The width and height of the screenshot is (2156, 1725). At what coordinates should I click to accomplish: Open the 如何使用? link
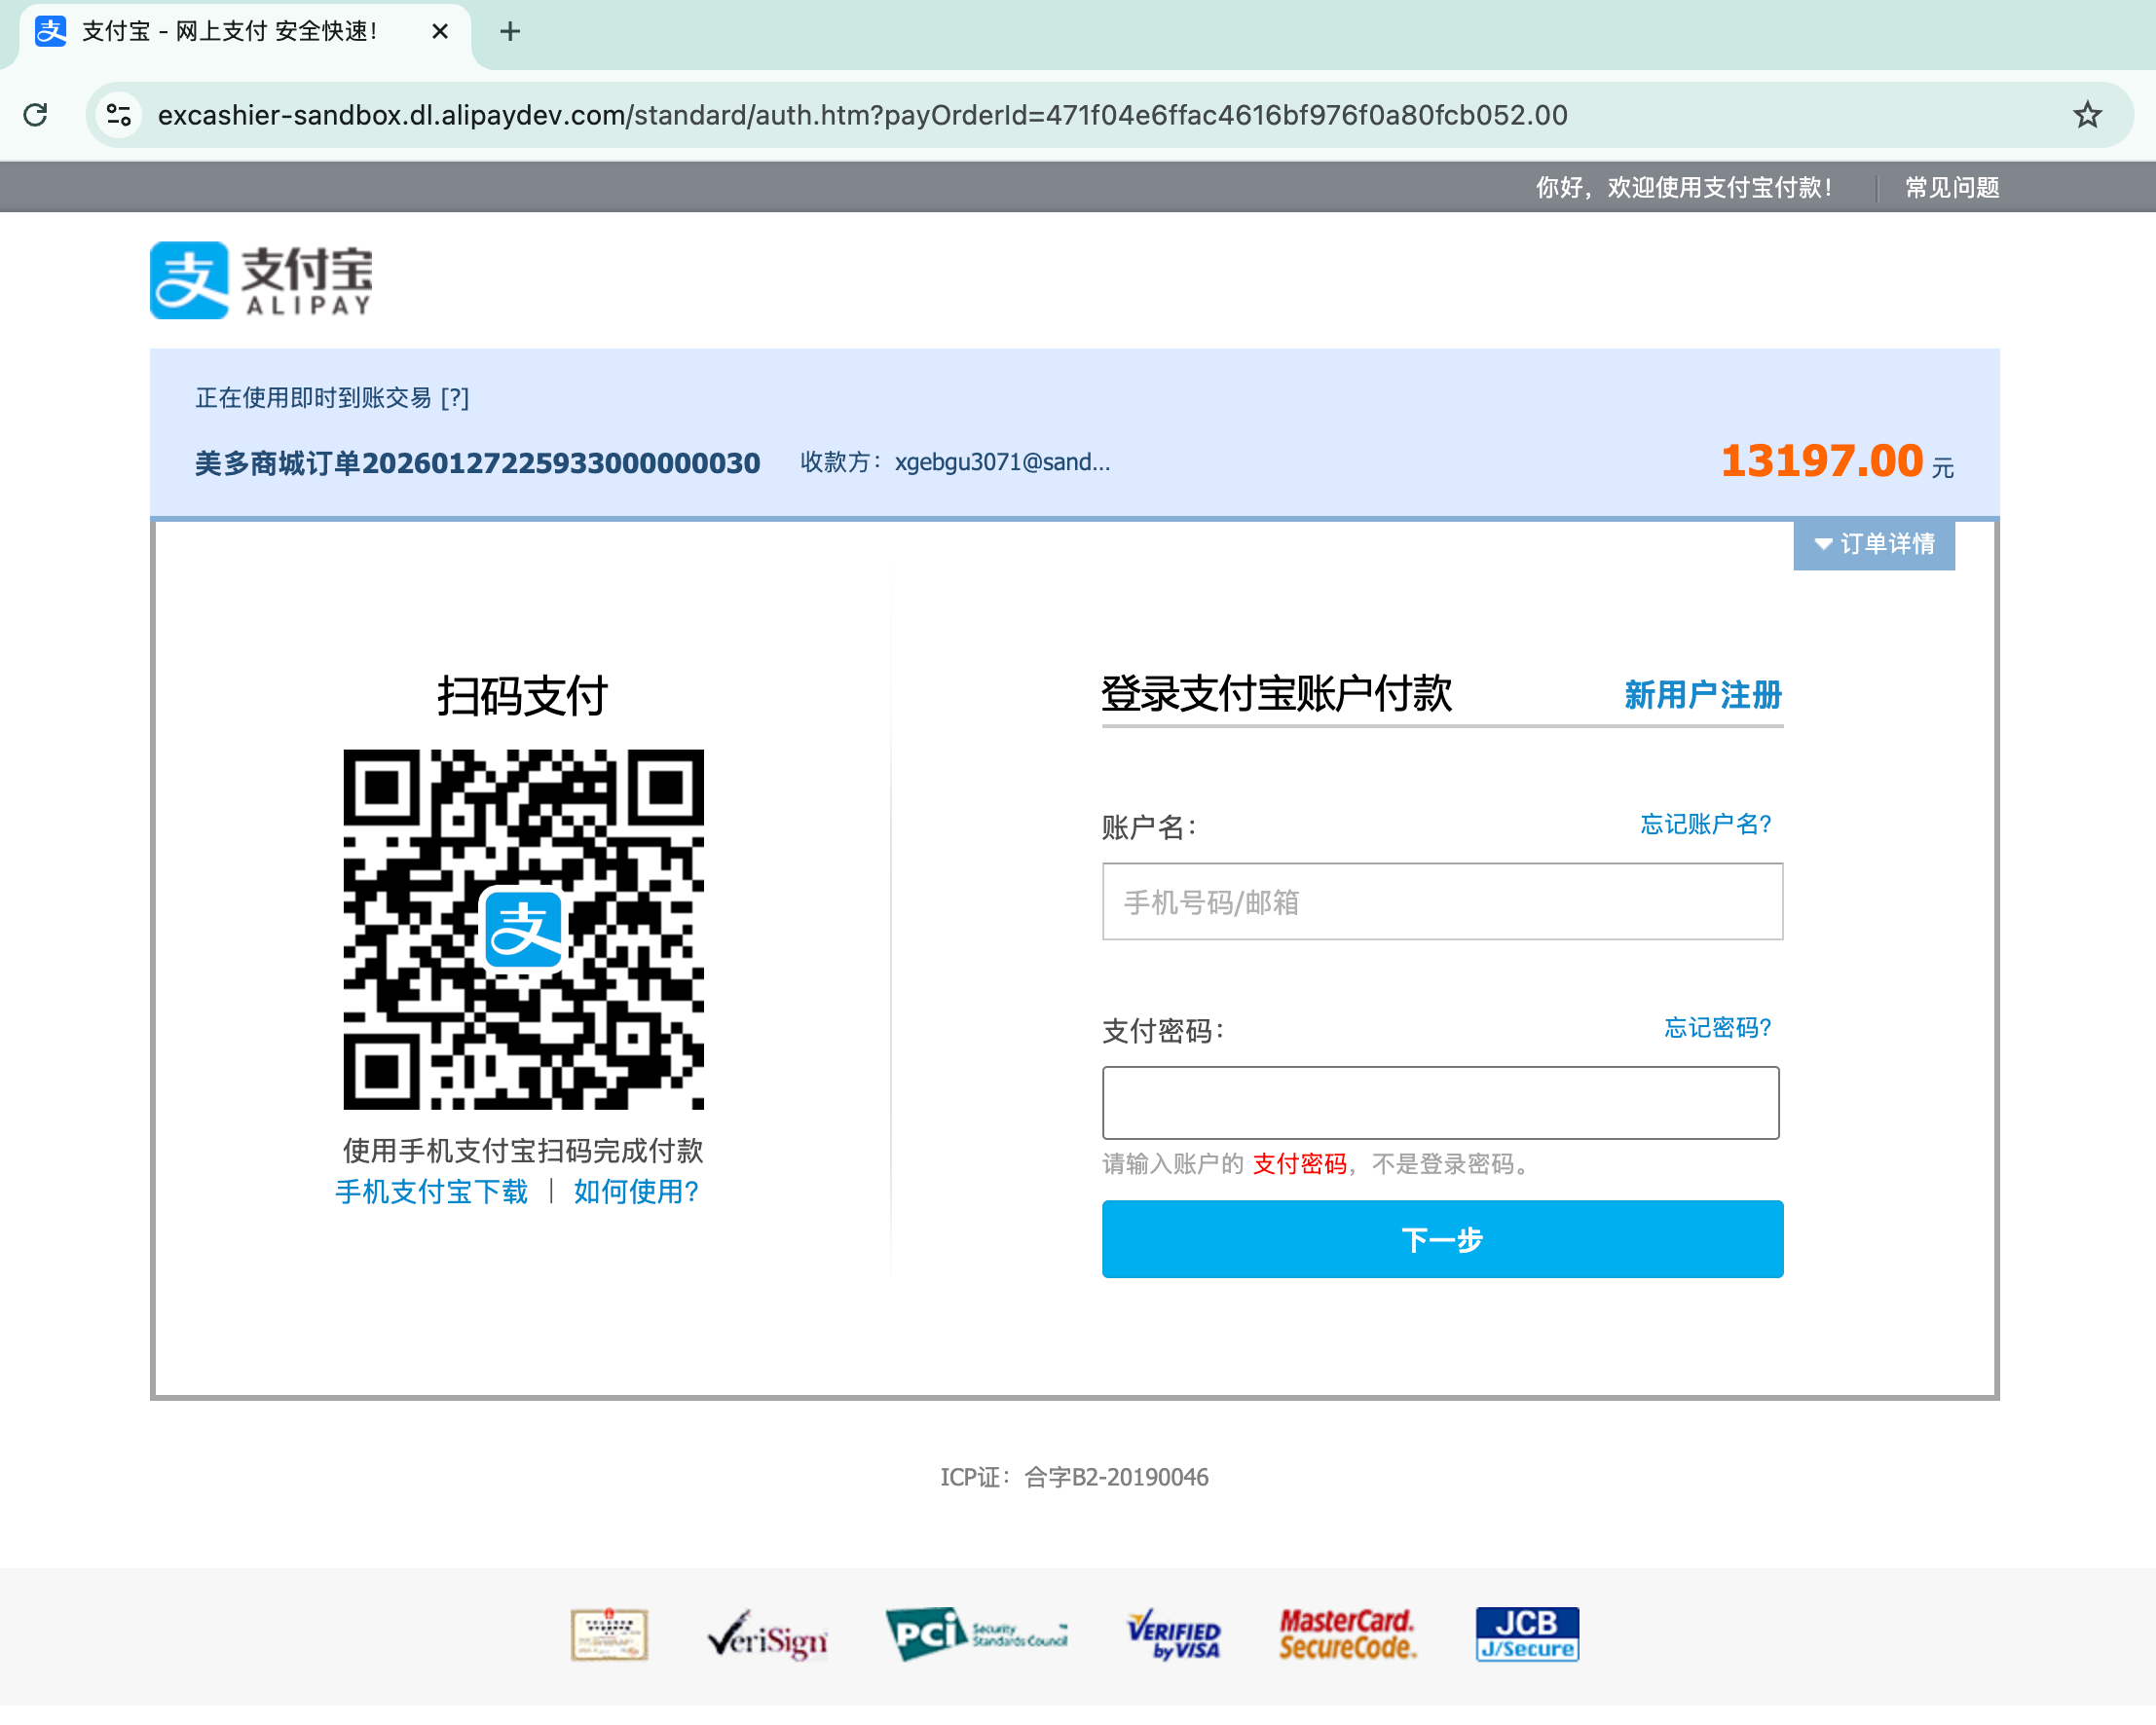[x=636, y=1192]
